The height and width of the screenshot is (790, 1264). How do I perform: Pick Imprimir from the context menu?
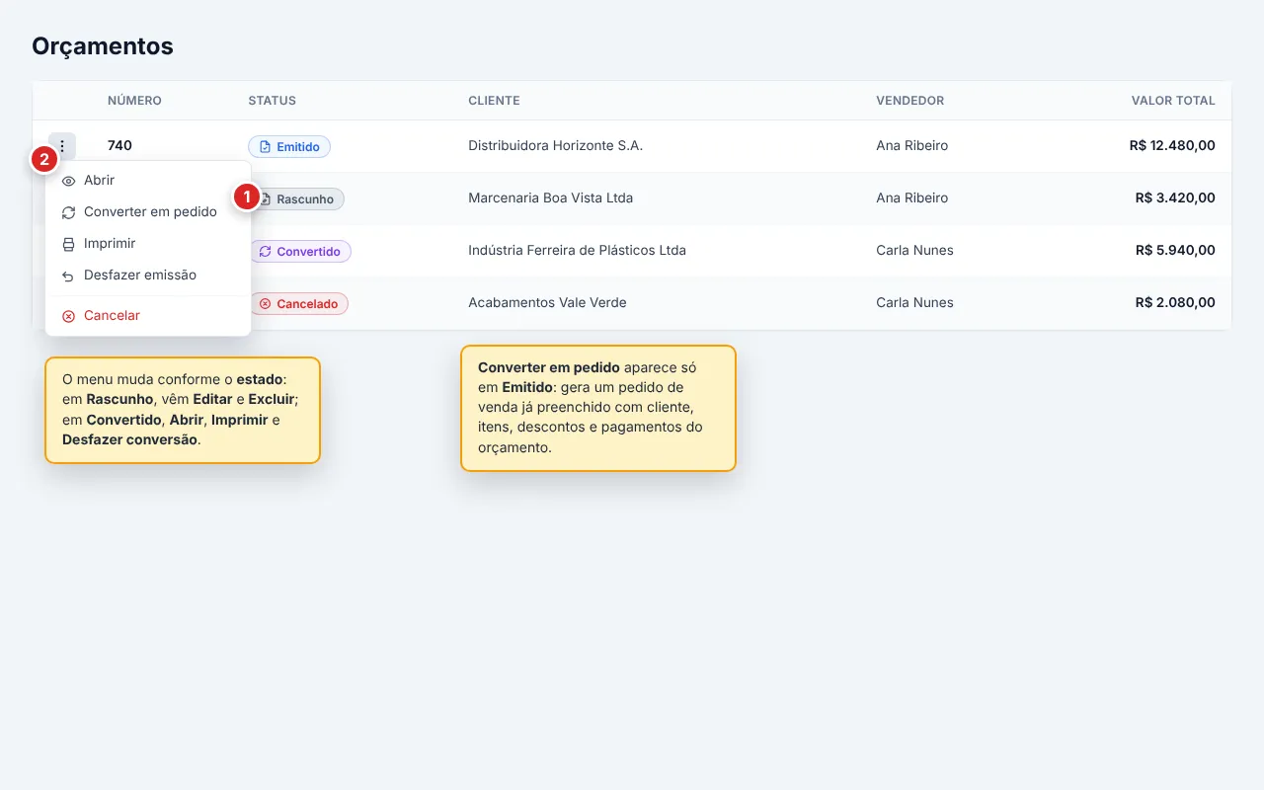pos(148,244)
